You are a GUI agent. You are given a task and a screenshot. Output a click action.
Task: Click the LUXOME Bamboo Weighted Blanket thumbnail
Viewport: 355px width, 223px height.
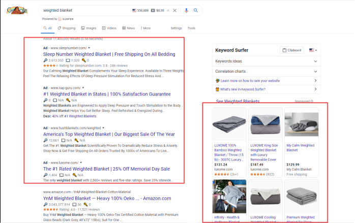coord(229,124)
